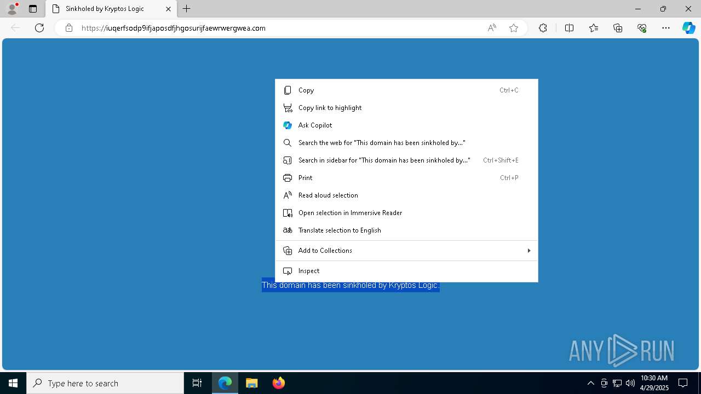Click the address bar URL
Screen dimensions: 701x394
click(x=174, y=28)
